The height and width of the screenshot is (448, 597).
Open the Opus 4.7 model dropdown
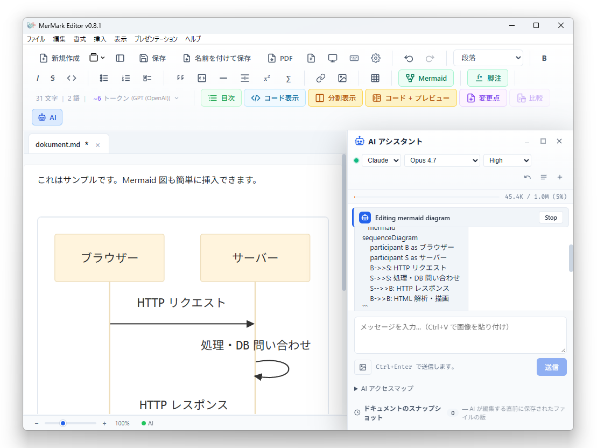pyautogui.click(x=442, y=160)
